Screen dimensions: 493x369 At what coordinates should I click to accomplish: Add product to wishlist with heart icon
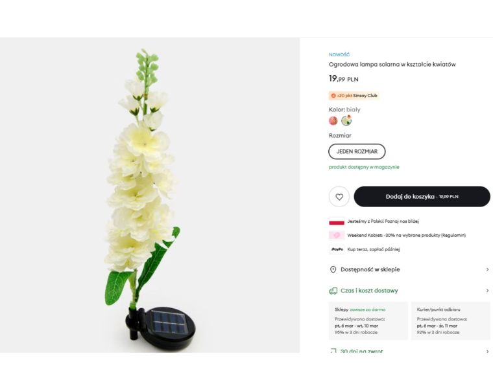point(339,196)
